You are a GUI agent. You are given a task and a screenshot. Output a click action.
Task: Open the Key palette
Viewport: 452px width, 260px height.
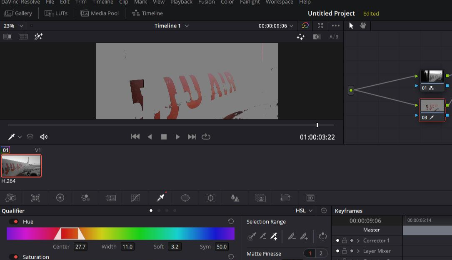[260, 198]
